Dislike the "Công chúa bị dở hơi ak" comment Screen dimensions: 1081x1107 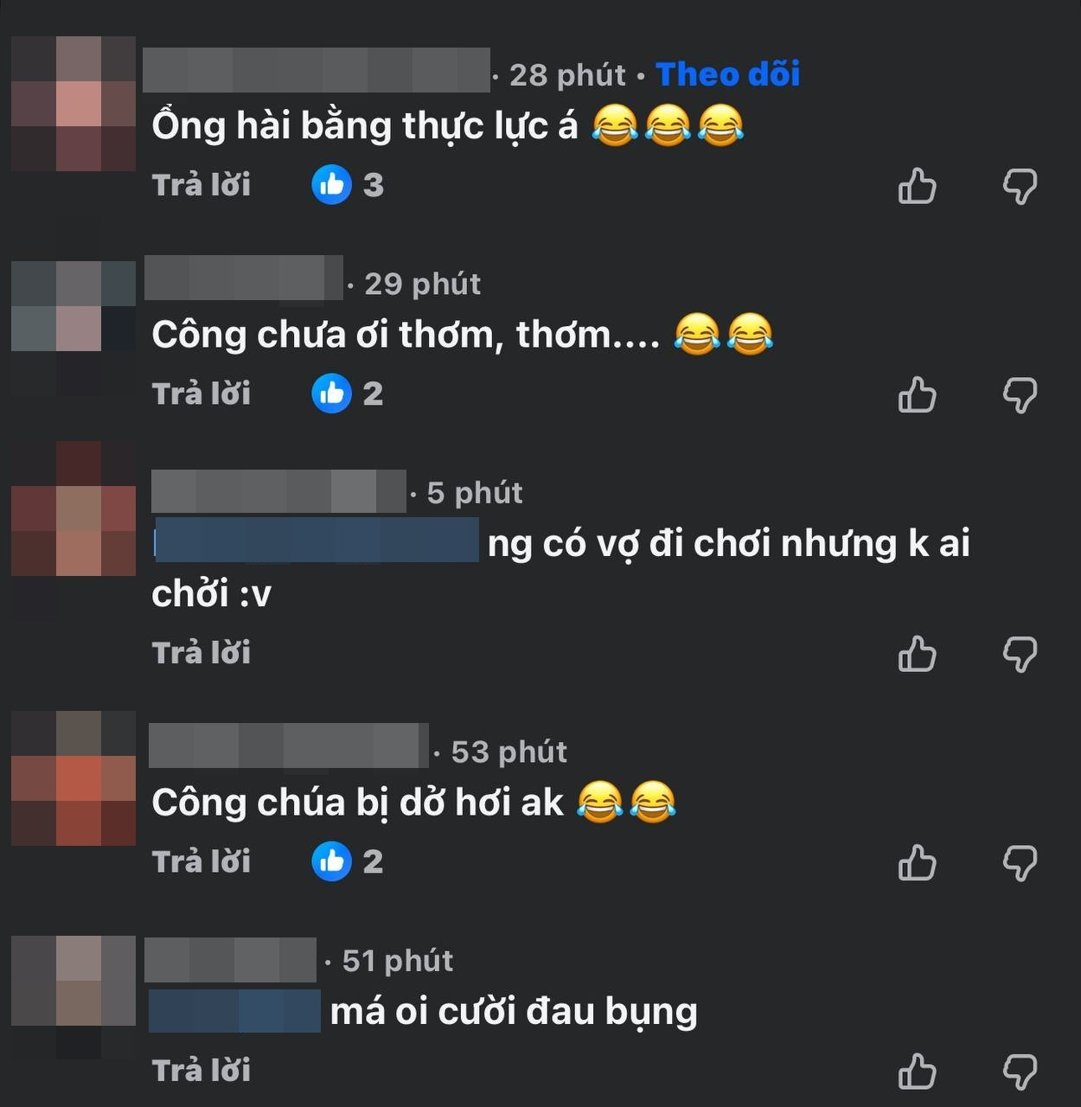[x=1020, y=863]
